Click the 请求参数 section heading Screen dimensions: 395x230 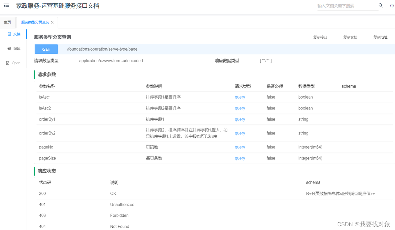pyautogui.click(x=47, y=75)
